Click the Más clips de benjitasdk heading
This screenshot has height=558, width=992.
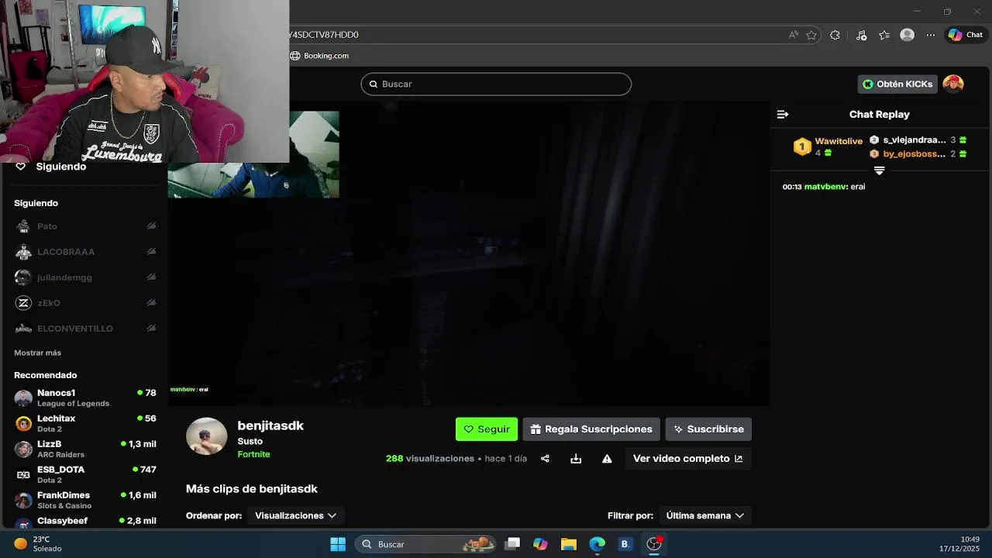pos(252,489)
